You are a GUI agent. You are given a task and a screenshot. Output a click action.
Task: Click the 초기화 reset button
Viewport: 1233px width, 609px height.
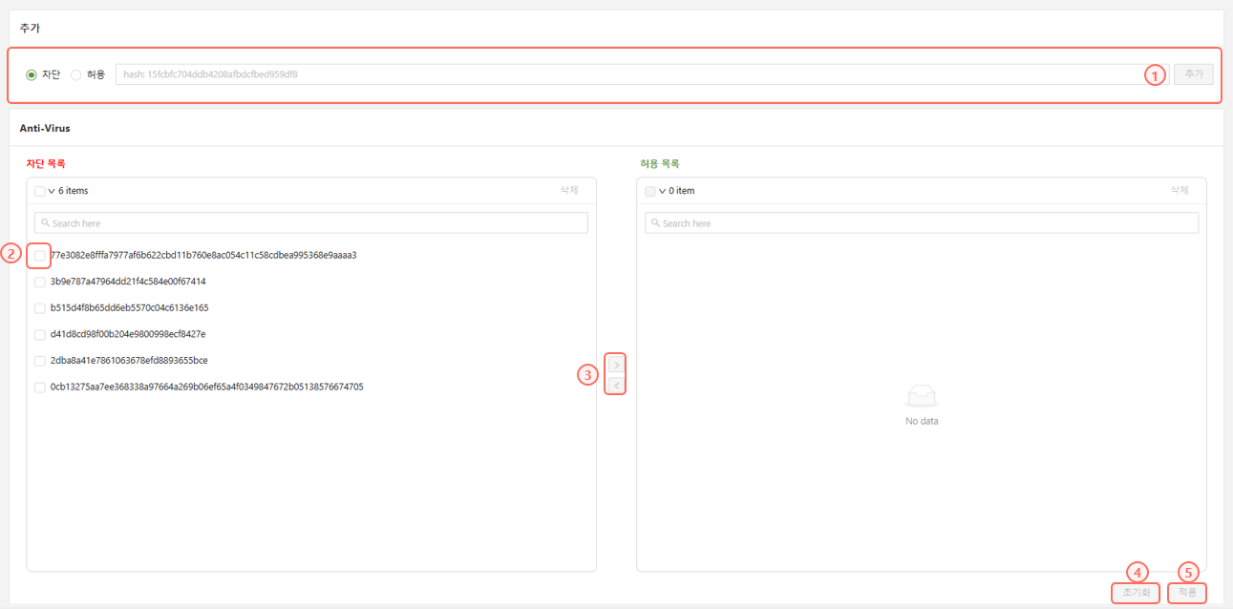pyautogui.click(x=1136, y=593)
